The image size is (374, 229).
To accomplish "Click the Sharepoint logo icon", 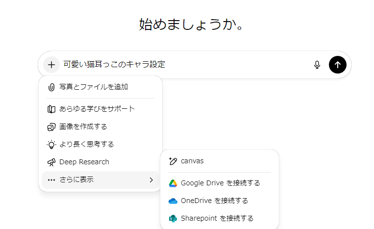I will (x=173, y=219).
